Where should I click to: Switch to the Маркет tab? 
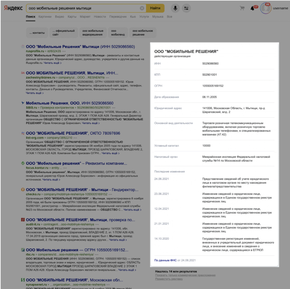click(85, 17)
